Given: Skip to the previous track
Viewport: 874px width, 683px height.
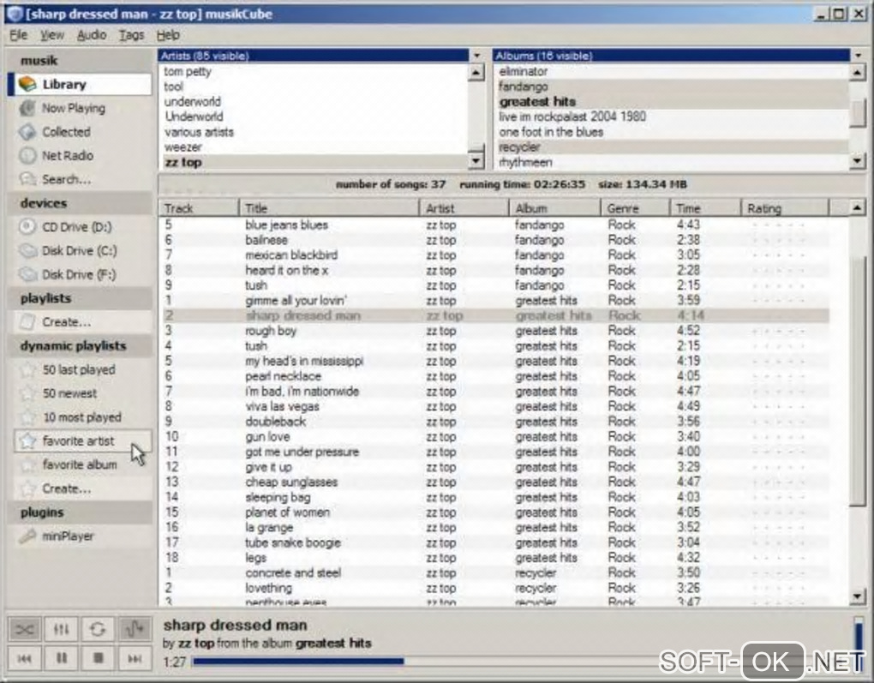Looking at the screenshot, I should point(25,658).
